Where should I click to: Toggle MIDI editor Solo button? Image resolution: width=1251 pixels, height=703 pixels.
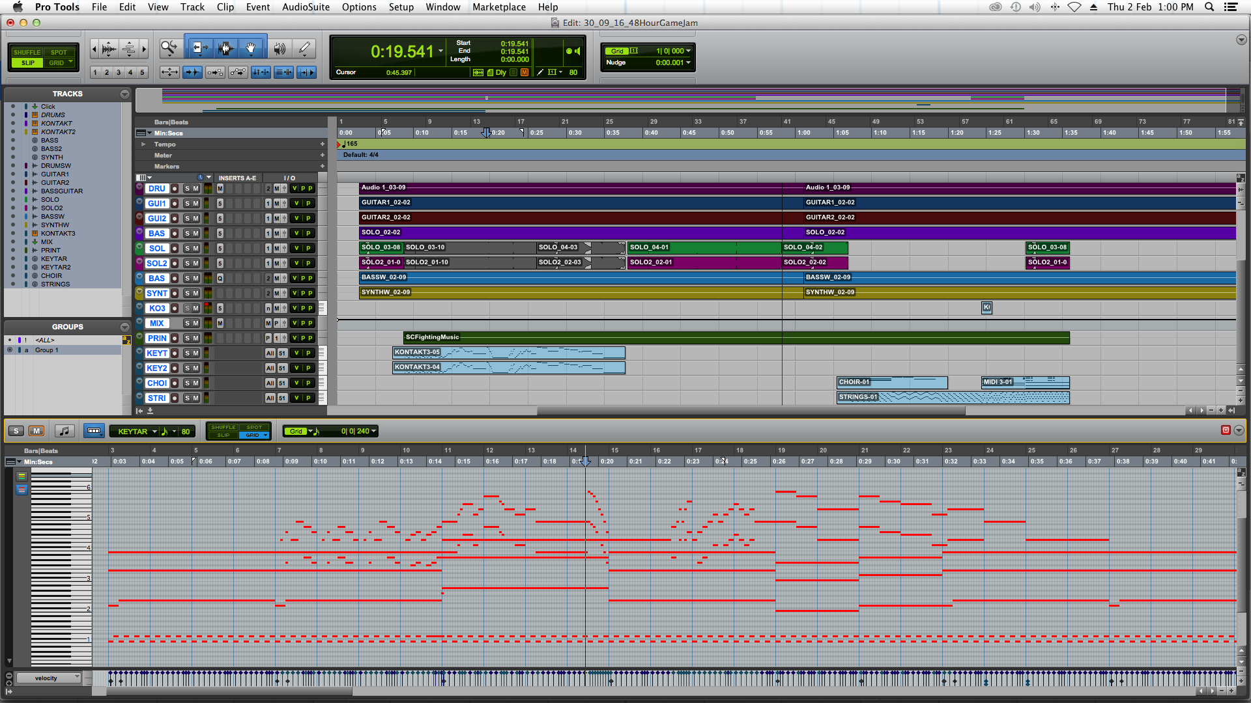tap(16, 431)
